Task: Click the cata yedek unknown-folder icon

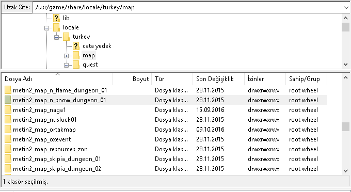Action: tap(76, 46)
